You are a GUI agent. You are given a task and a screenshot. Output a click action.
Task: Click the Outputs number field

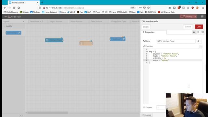coord(161,108)
